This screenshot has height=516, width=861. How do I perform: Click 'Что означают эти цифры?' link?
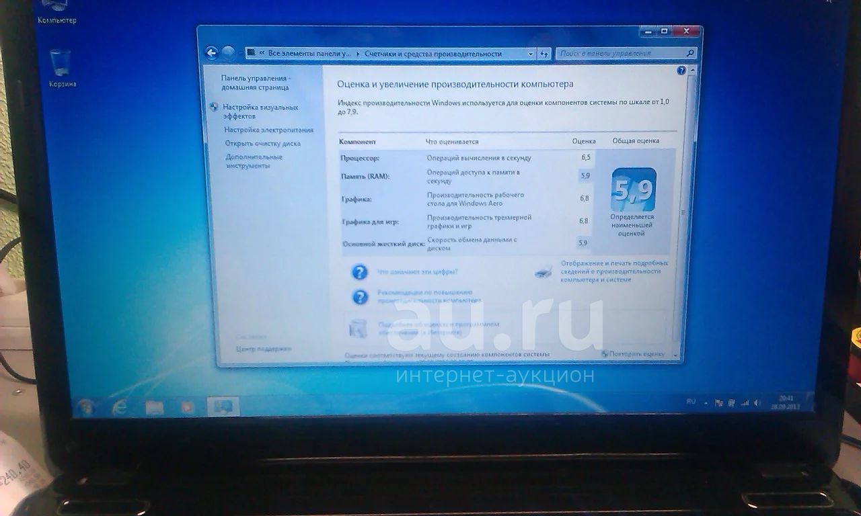(x=417, y=271)
